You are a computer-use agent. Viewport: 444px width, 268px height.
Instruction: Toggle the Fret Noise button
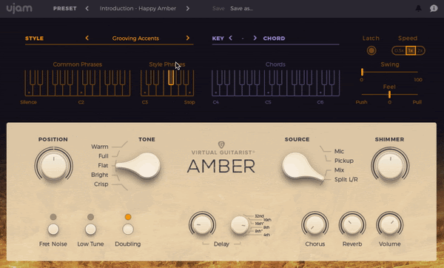point(53,230)
